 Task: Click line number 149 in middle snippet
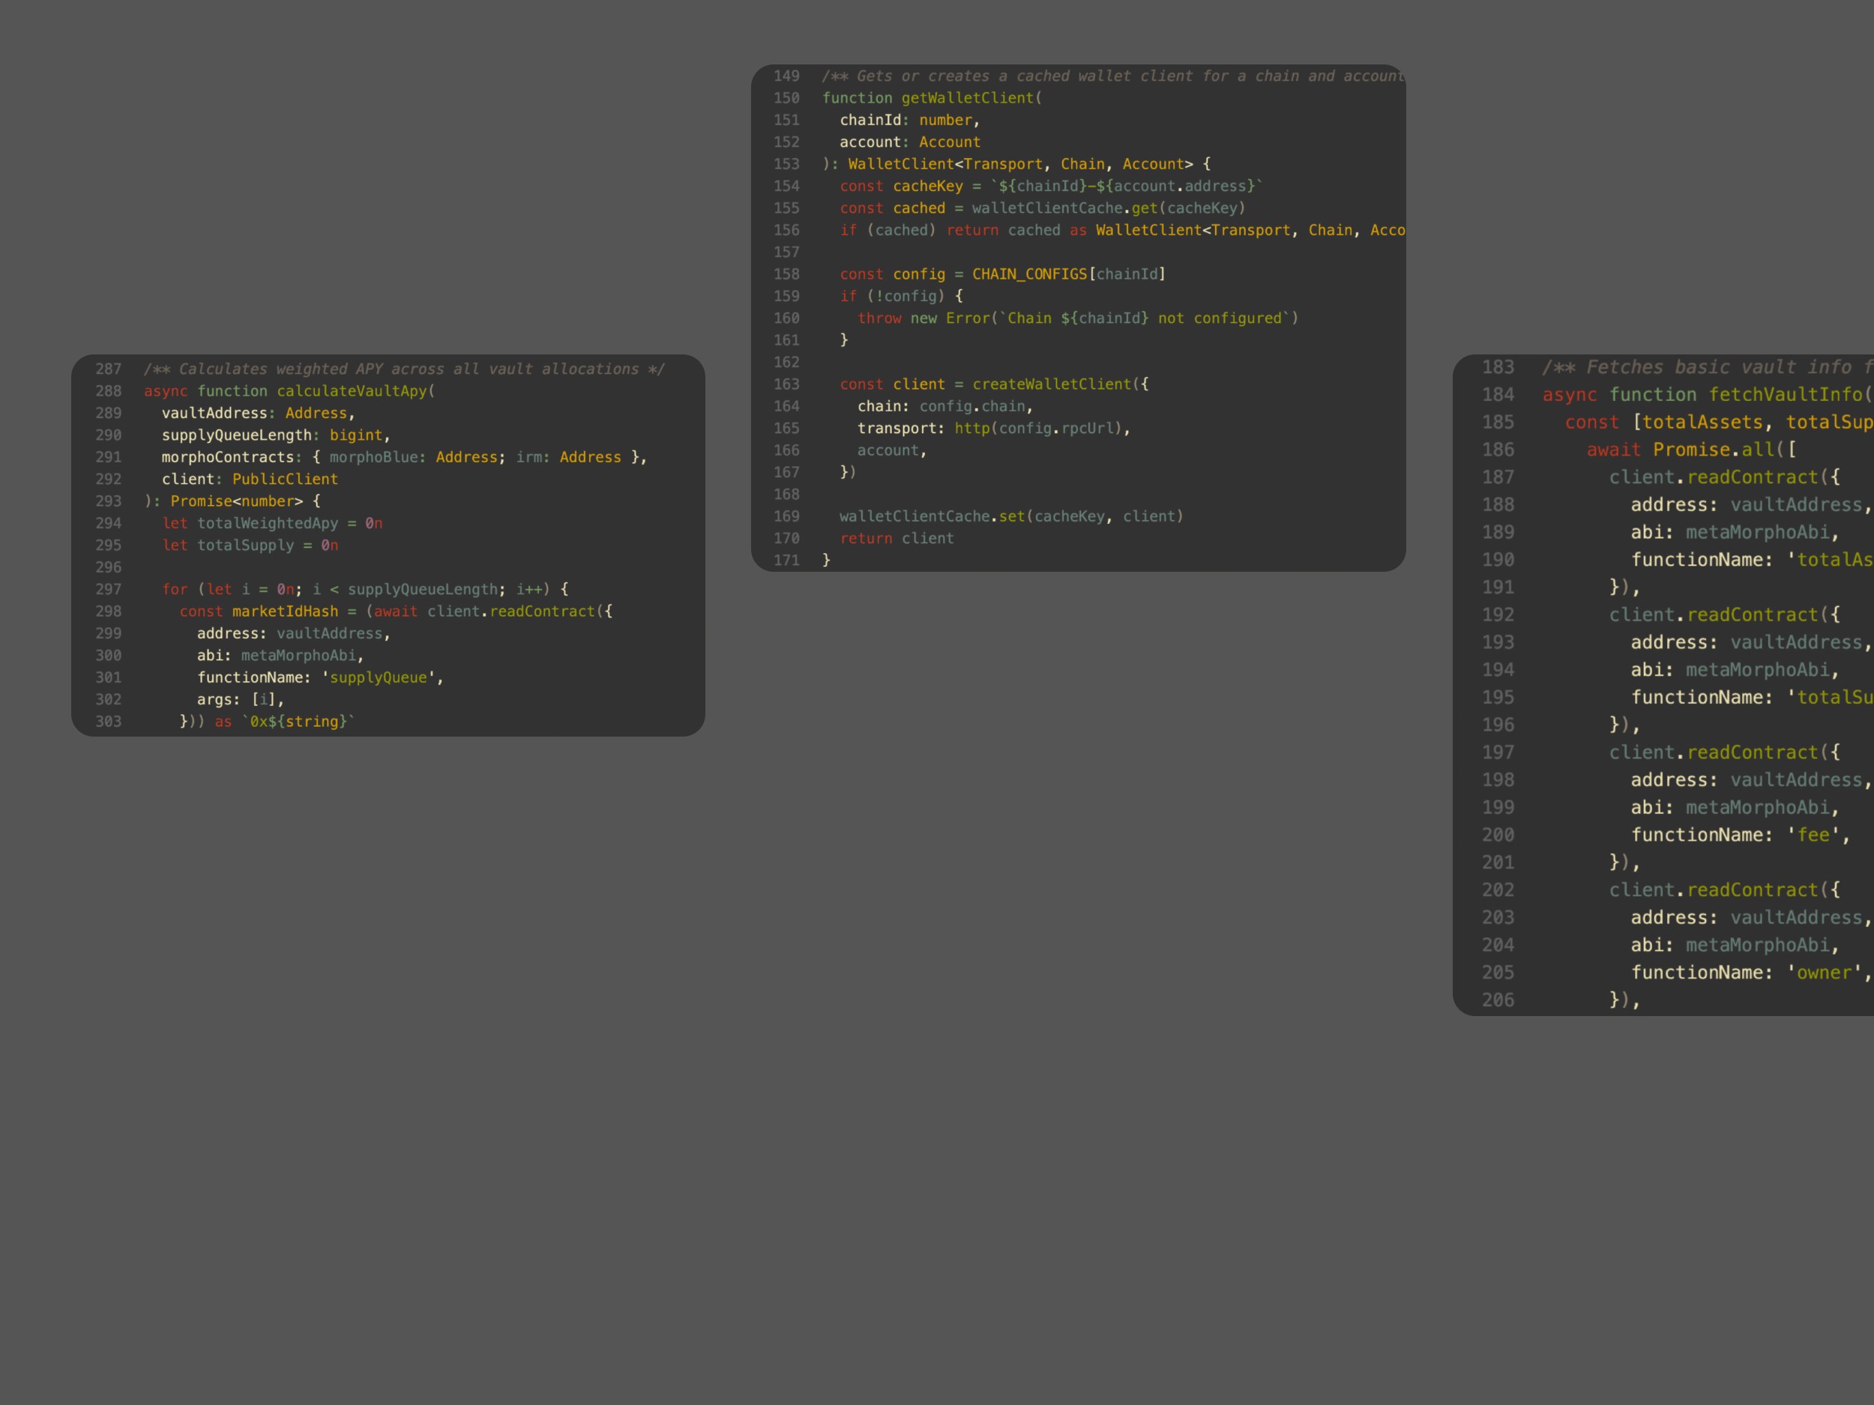point(786,76)
